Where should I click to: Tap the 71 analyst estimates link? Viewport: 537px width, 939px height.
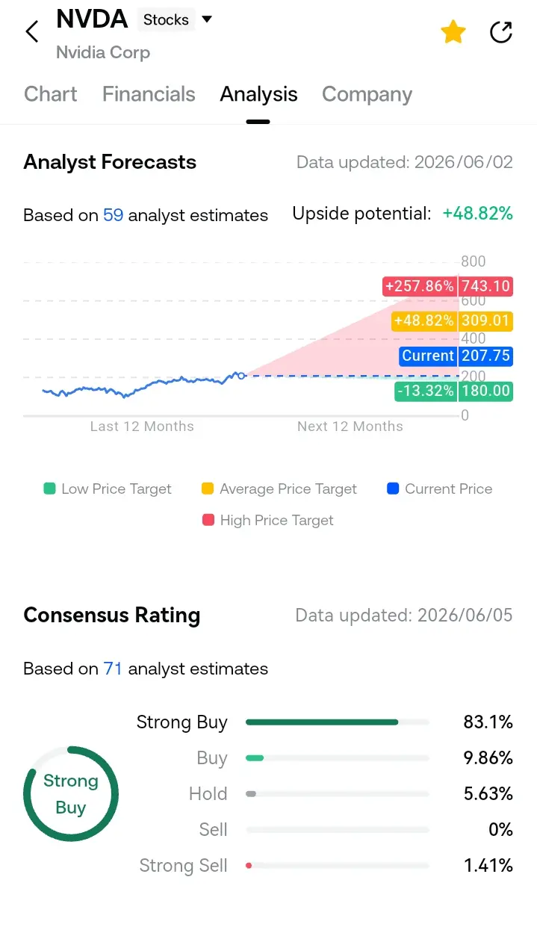(x=113, y=669)
